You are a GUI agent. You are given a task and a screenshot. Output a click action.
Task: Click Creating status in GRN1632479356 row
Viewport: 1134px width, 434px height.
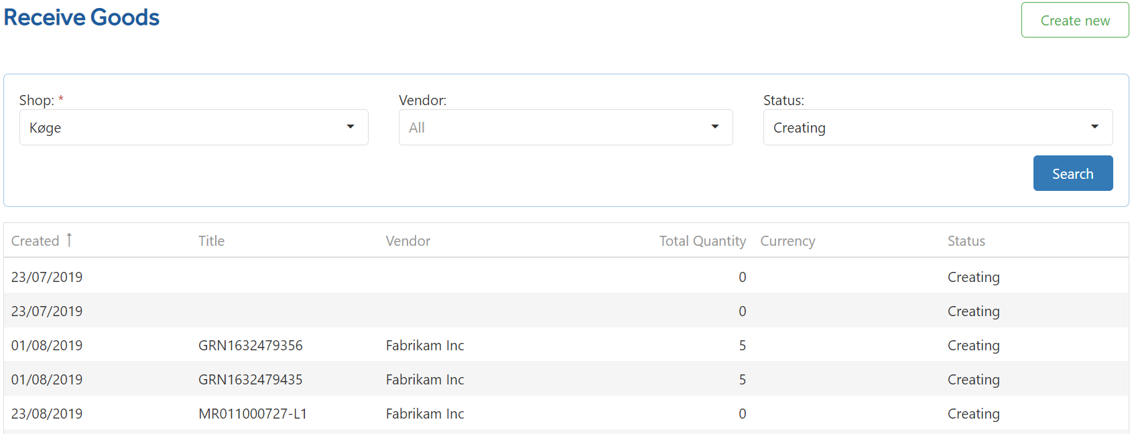point(974,346)
